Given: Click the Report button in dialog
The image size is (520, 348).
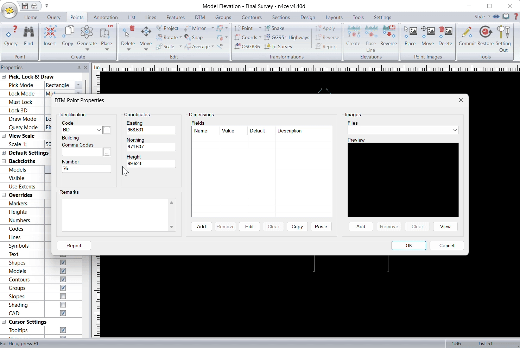Looking at the screenshot, I should [74, 246].
